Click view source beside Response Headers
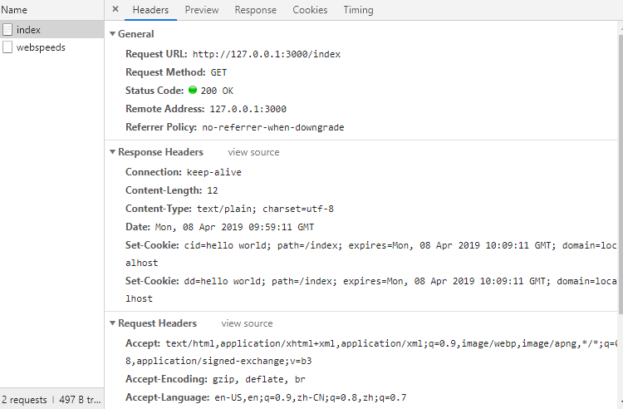Image resolution: width=623 pixels, height=409 pixels. coord(253,152)
